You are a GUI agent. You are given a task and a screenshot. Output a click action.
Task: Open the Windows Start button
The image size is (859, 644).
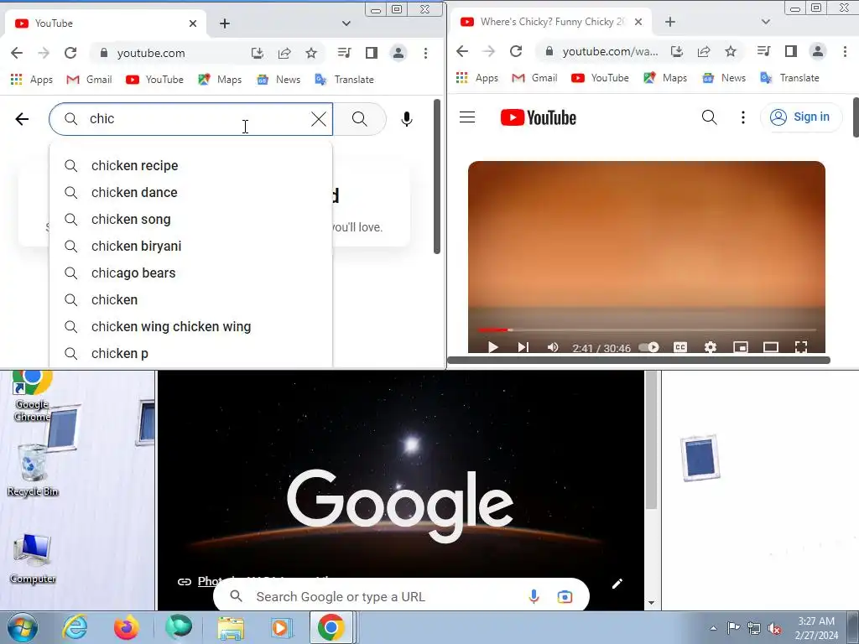(22, 627)
